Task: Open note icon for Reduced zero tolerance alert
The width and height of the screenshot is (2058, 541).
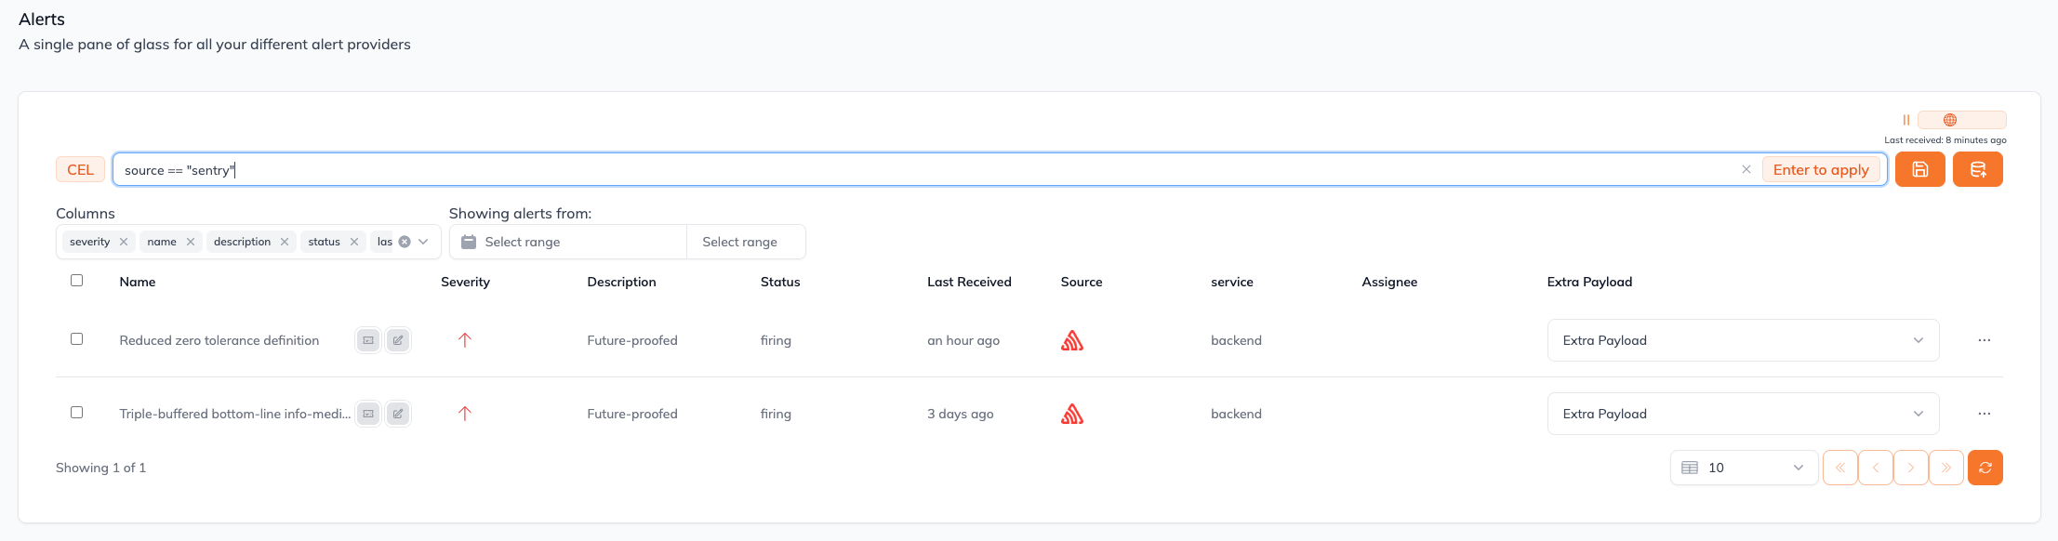Action: (368, 340)
